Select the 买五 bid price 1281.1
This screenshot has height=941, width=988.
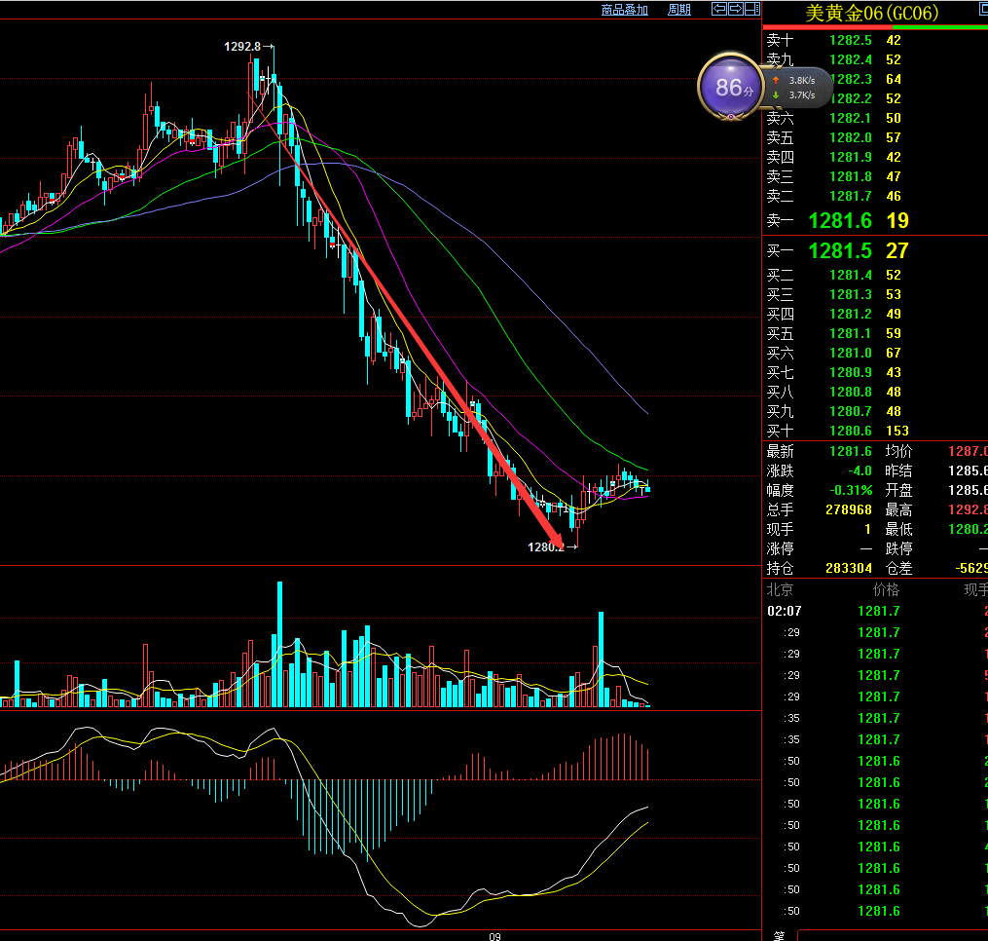(x=851, y=334)
